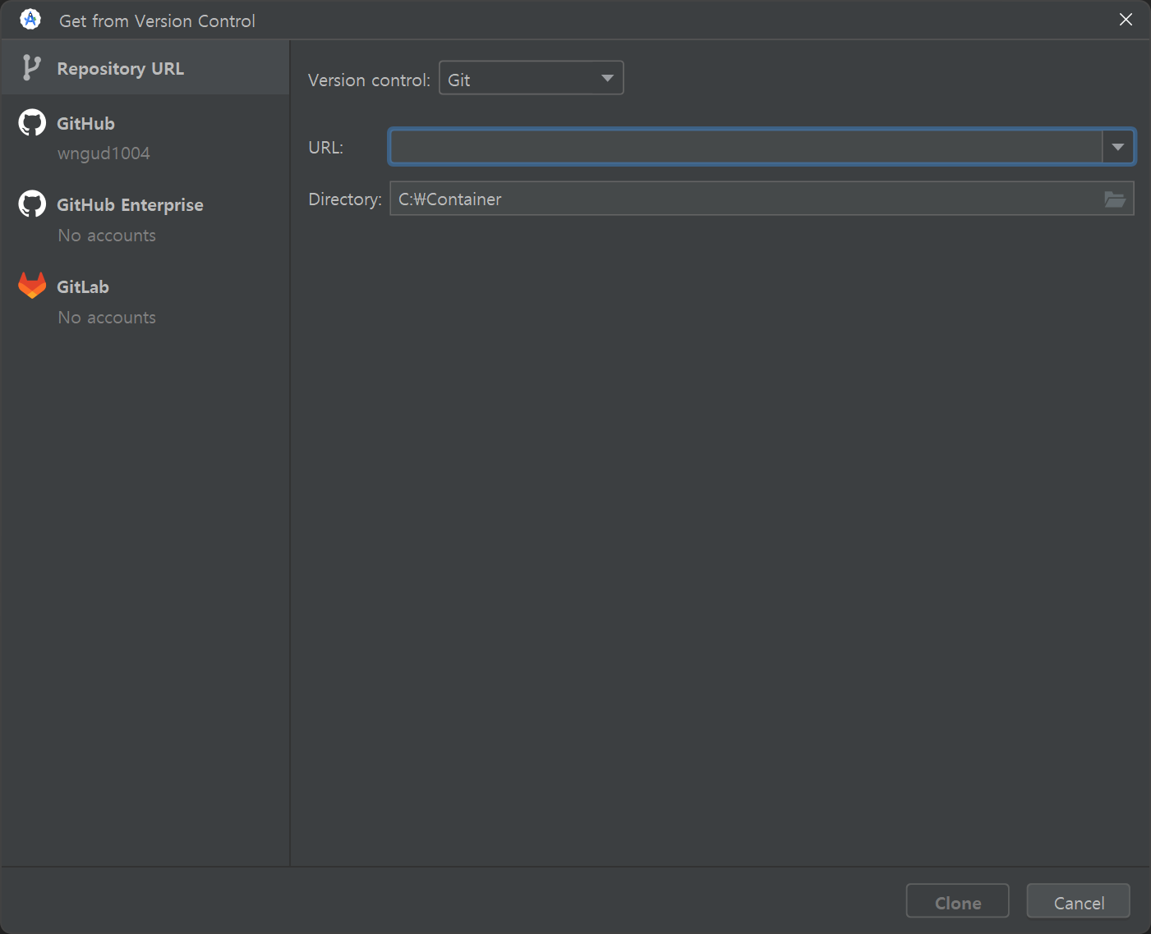Click the Repository URL branch icon
1151x934 pixels.
pyautogui.click(x=31, y=67)
